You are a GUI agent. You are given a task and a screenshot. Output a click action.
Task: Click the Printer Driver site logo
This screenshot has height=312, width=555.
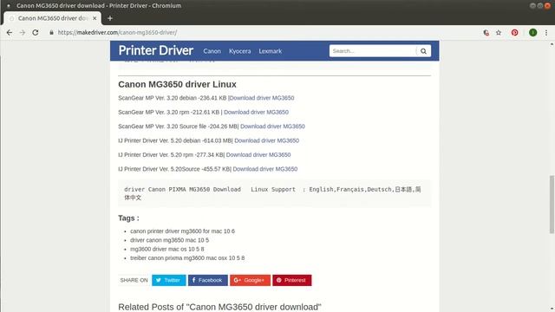(x=156, y=50)
